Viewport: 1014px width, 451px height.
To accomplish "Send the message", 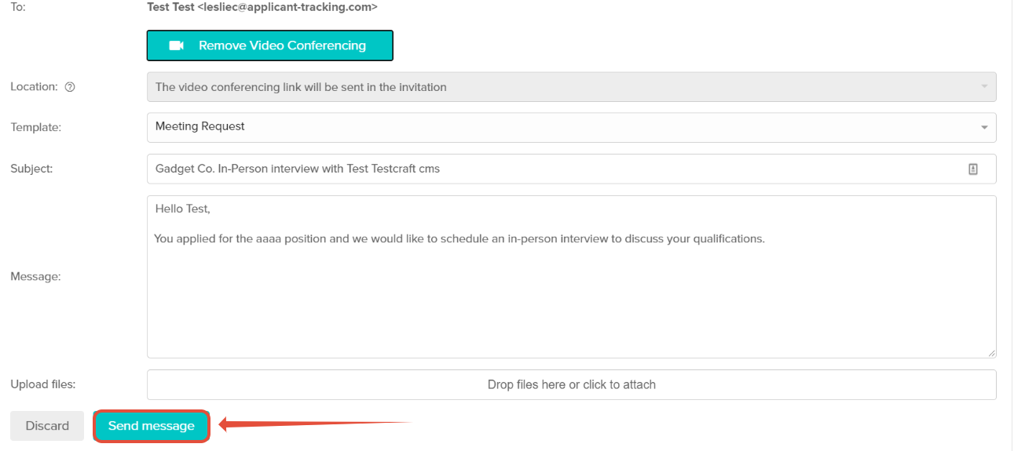I will click(x=152, y=426).
